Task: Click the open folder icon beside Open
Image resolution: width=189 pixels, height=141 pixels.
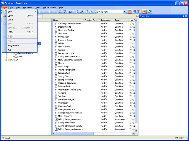Action: pyautogui.click(x=5, y=16)
